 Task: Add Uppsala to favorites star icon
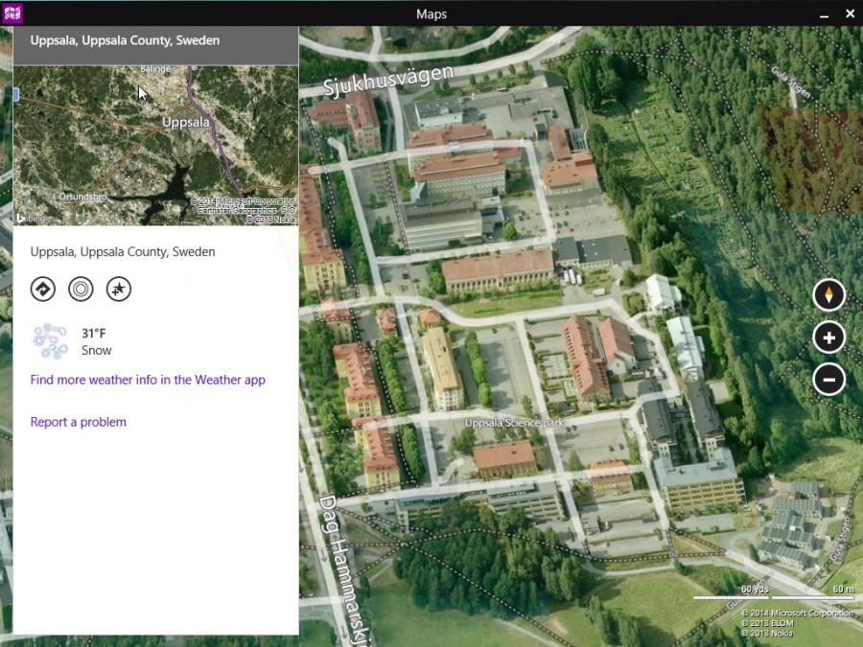119,289
